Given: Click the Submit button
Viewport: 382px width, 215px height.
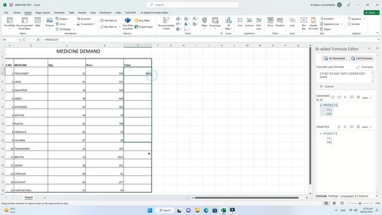Looking at the screenshot, I should coord(326,86).
